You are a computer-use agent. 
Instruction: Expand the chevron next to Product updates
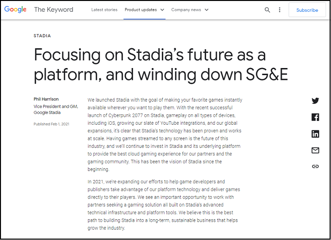162,10
